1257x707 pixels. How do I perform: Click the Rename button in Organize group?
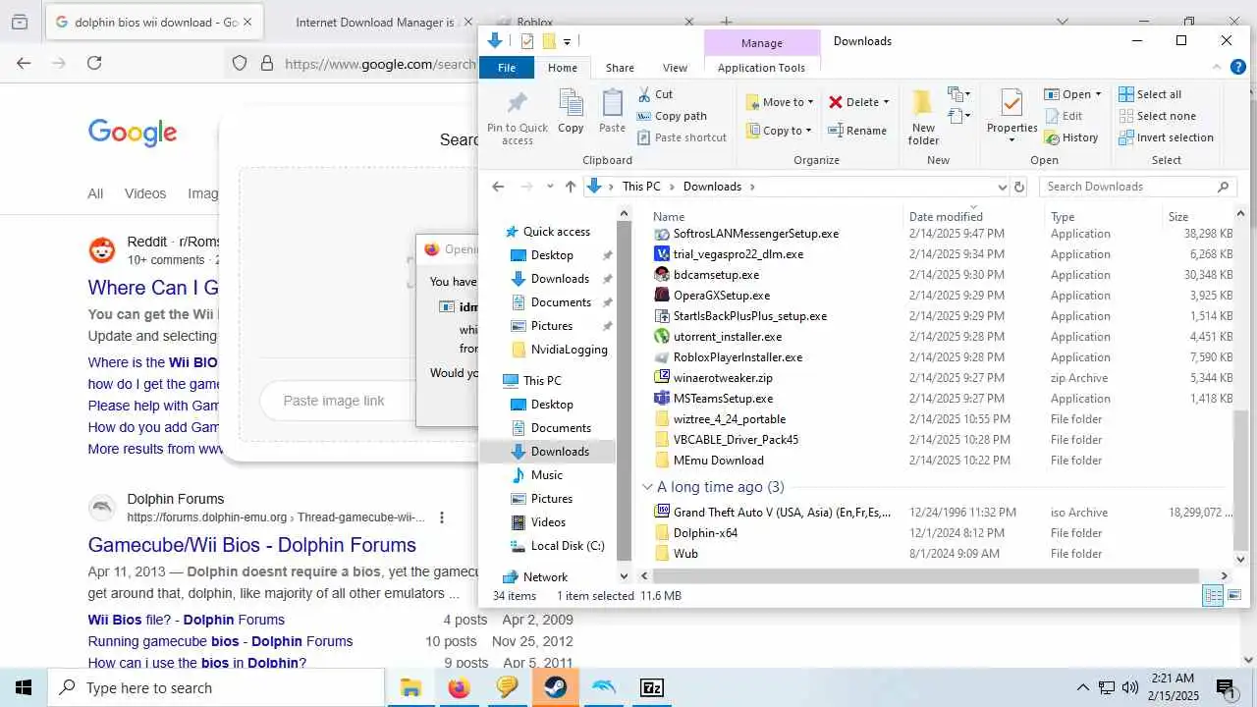[x=857, y=131]
